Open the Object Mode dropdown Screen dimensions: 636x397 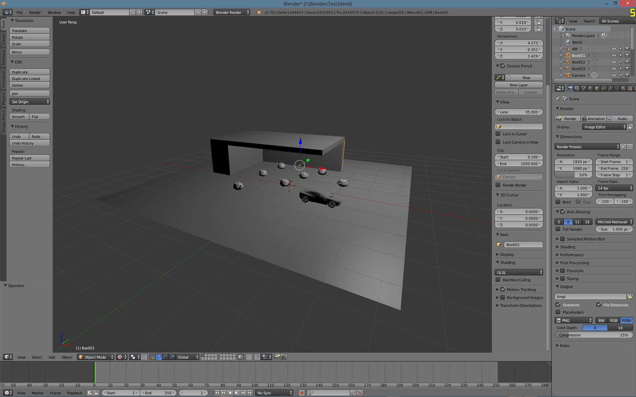[96, 357]
